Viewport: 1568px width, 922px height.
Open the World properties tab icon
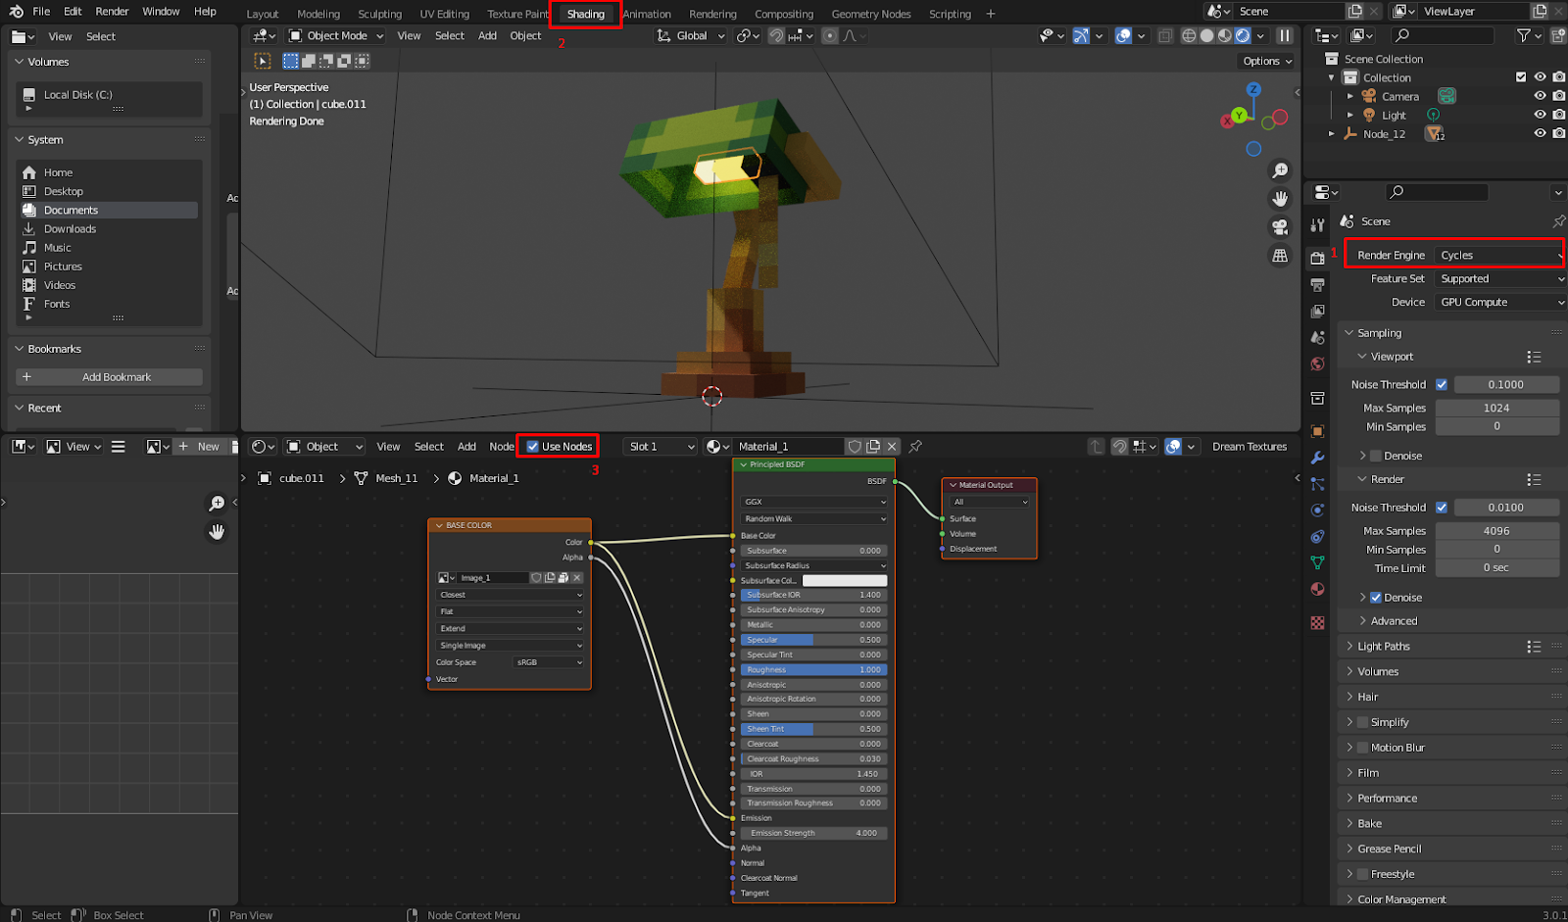[x=1318, y=364]
